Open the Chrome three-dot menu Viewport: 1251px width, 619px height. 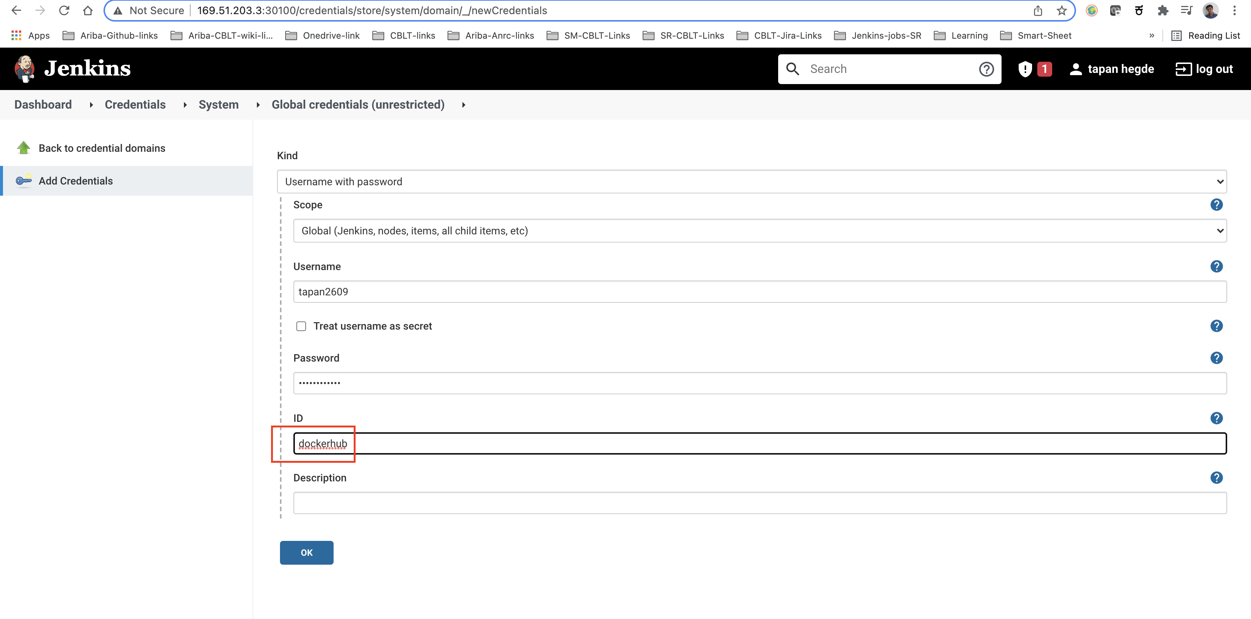[1234, 10]
